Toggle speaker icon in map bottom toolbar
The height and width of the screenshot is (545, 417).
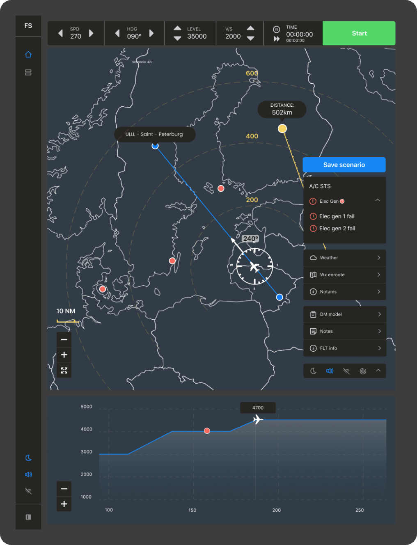pyautogui.click(x=330, y=371)
